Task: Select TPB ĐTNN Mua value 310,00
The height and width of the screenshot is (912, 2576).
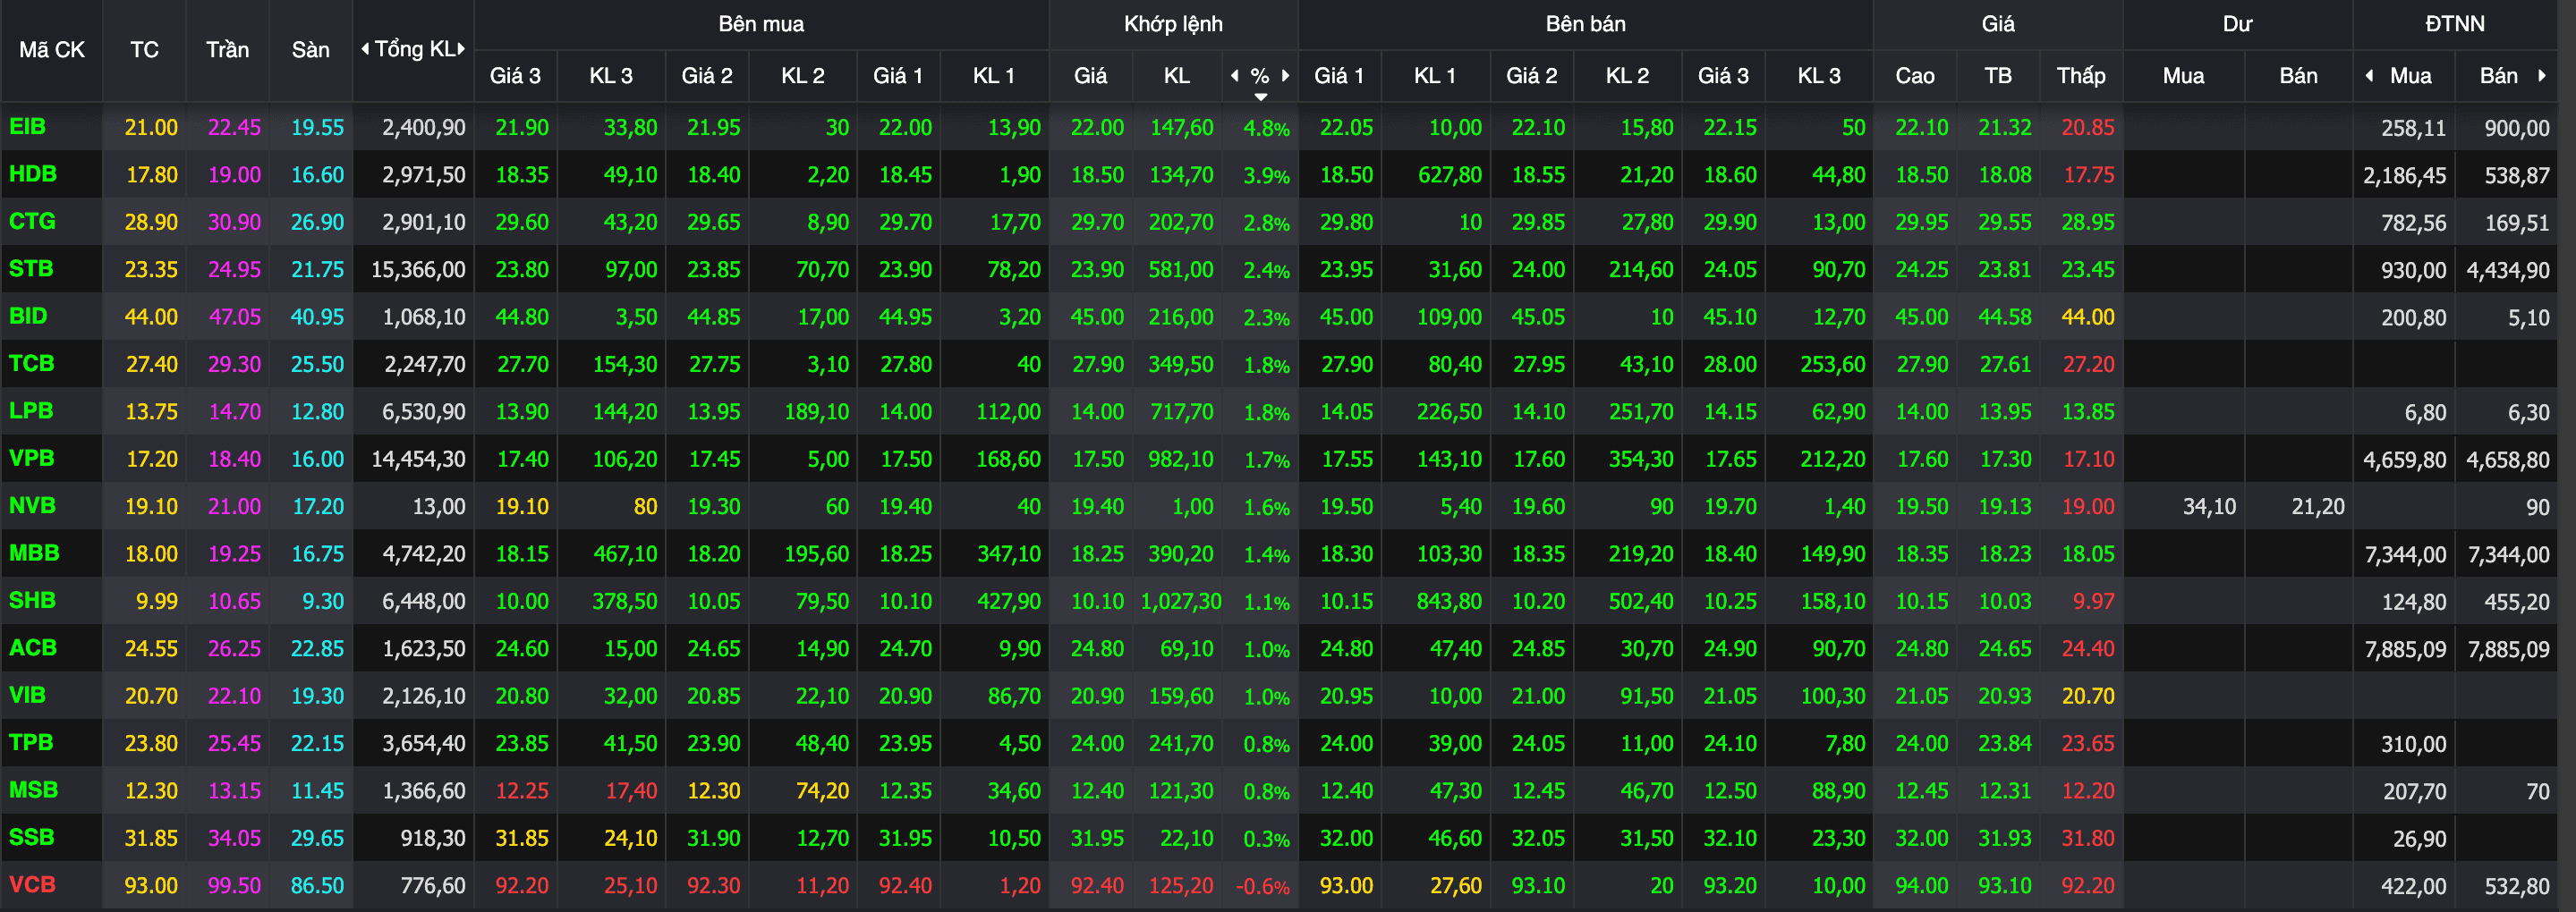Action: click(2413, 744)
